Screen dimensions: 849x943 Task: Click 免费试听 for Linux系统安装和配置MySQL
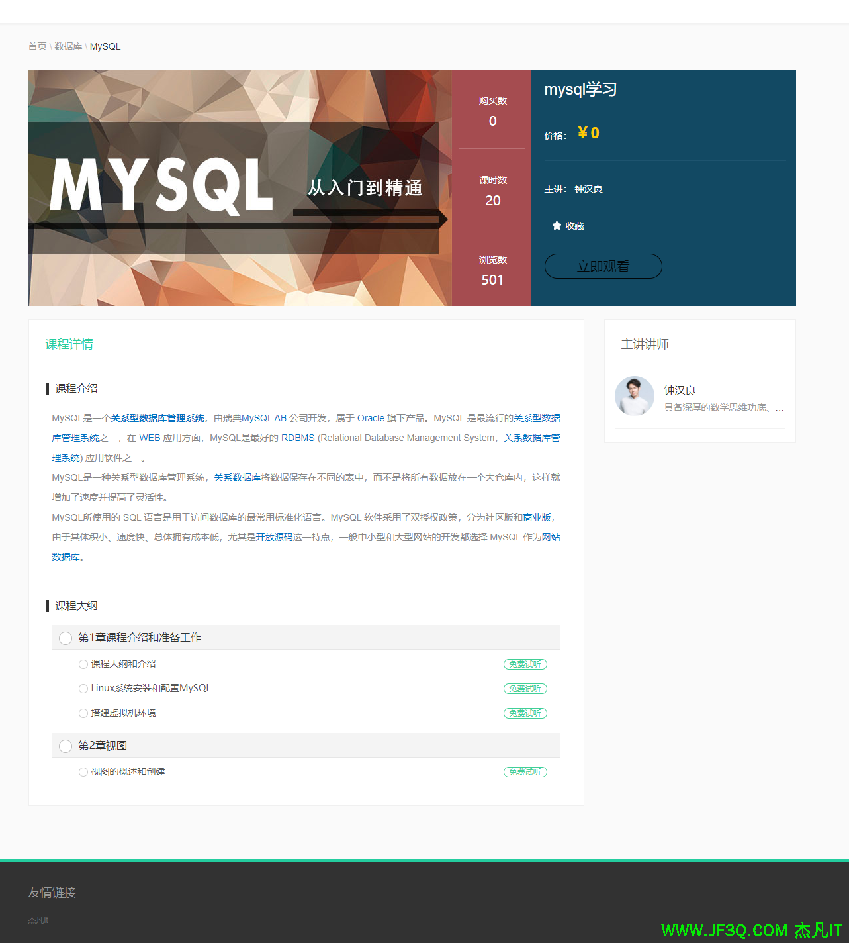(x=525, y=689)
